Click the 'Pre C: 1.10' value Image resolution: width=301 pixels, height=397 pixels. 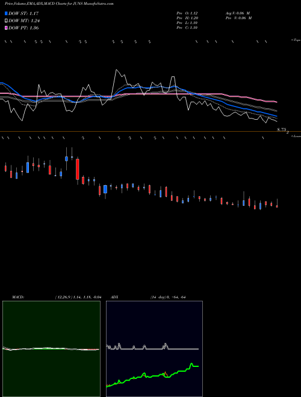(187, 28)
